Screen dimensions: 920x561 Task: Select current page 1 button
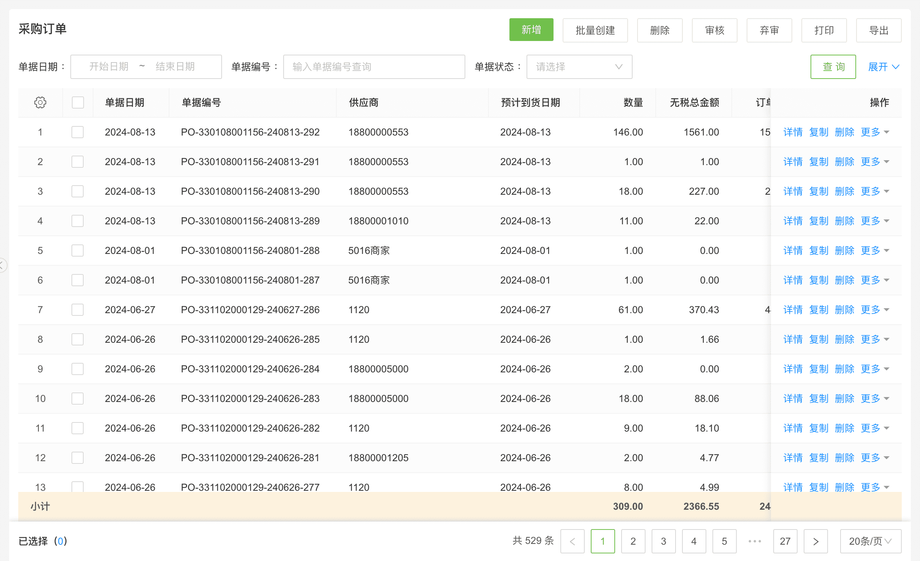coord(603,541)
